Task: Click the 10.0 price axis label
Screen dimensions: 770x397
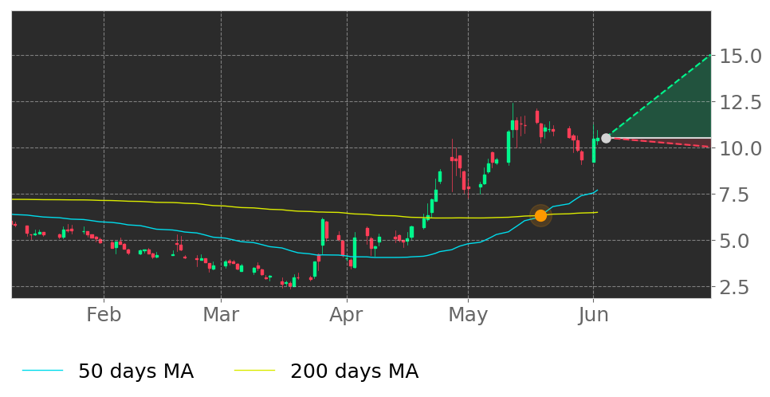Action: tap(741, 148)
